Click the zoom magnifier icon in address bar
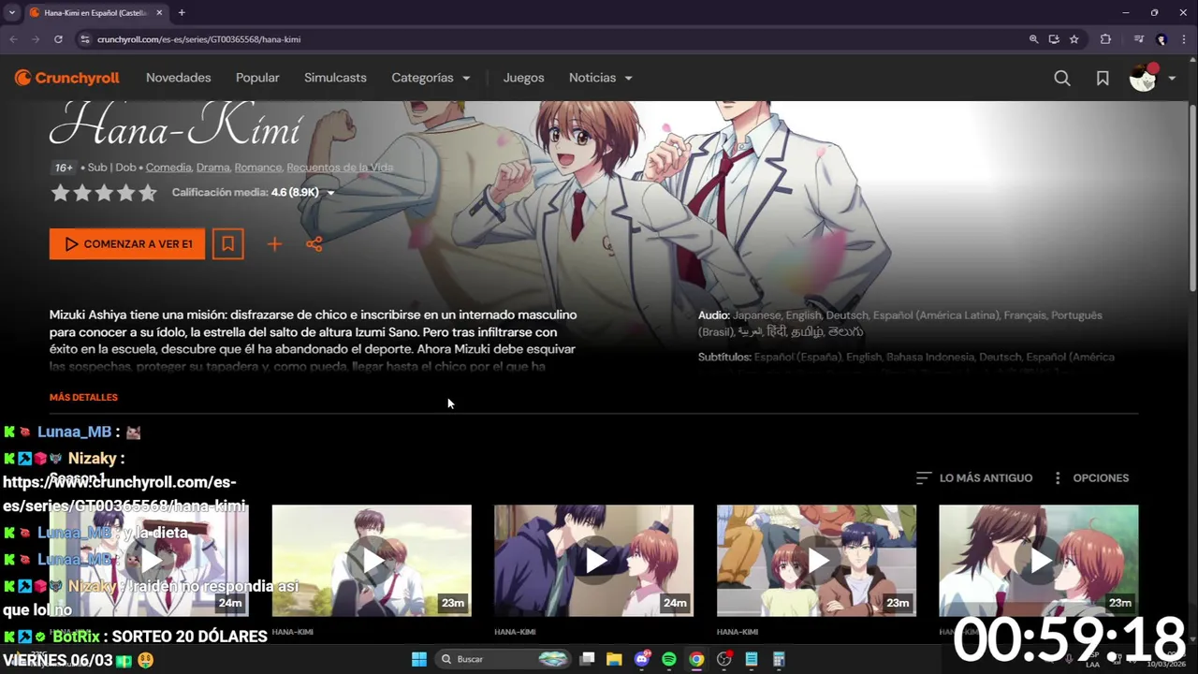Screen dimensions: 1198x674 (1033, 39)
